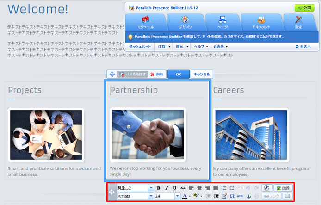Open the 見出し2 paragraph style dropdown

pyautogui.click(x=151, y=188)
